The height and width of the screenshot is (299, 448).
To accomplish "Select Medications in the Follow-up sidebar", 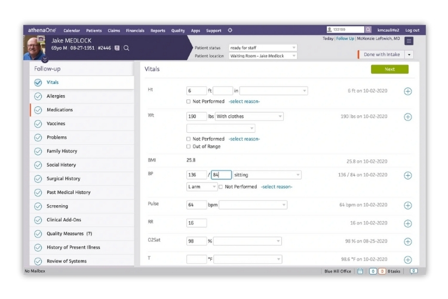I will pos(60,110).
